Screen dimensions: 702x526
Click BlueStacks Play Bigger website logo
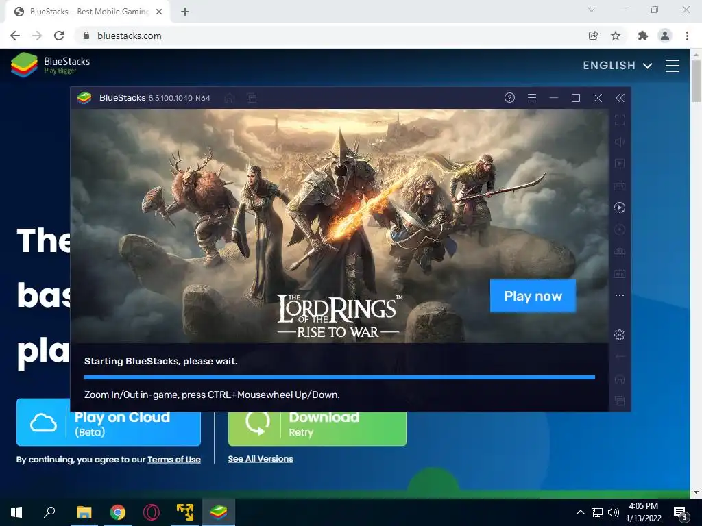point(50,65)
